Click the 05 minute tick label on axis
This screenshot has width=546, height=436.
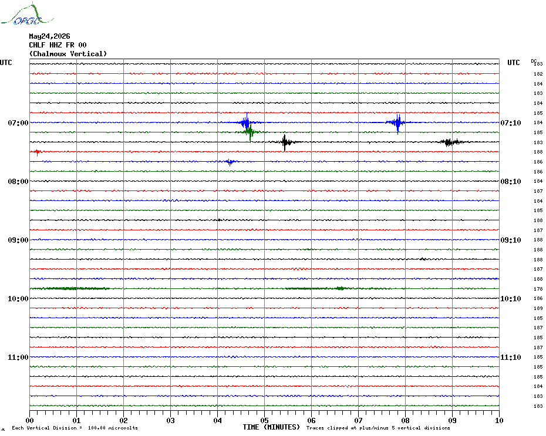tap(264, 421)
